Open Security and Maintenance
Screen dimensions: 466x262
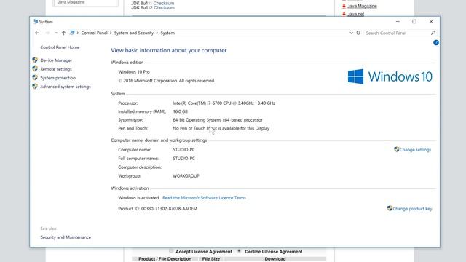pyautogui.click(x=66, y=237)
